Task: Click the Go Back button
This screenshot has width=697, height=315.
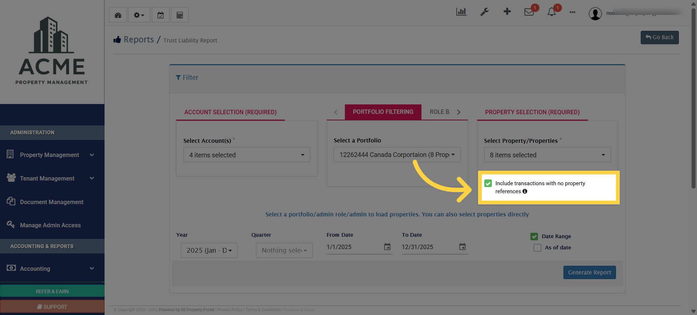Action: pyautogui.click(x=660, y=37)
